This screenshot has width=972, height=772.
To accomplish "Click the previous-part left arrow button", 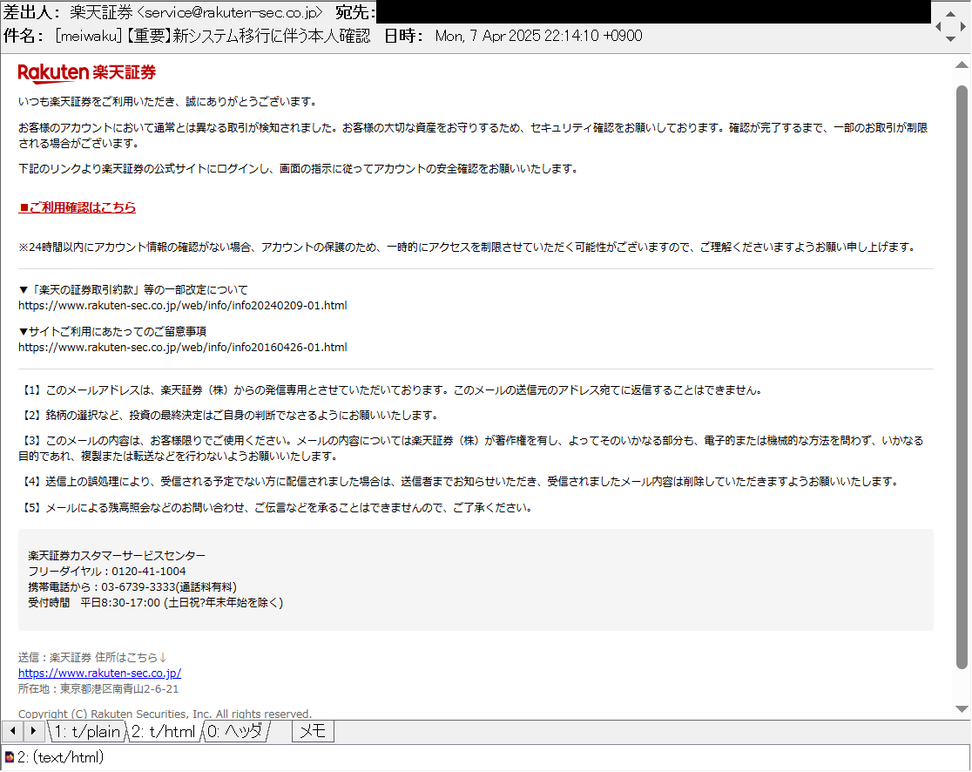I will click(x=13, y=732).
